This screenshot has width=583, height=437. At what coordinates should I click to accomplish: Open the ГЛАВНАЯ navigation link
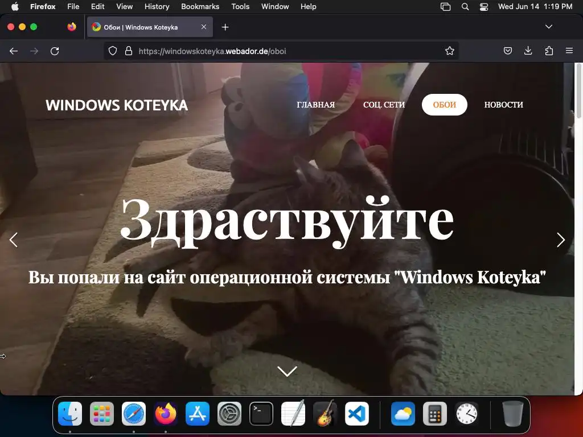coord(315,105)
